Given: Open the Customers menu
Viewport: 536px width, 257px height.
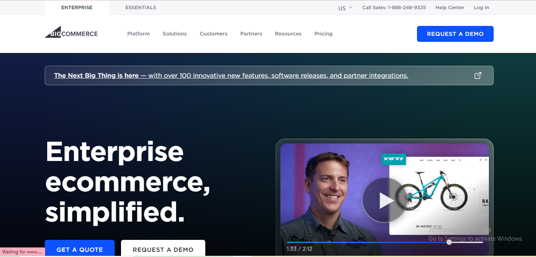Looking at the screenshot, I should click(x=213, y=34).
